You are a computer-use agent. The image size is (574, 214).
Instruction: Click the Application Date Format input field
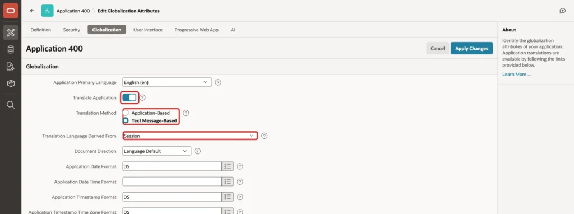pos(172,166)
